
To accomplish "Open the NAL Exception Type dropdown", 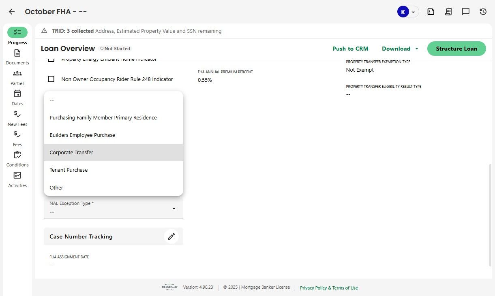I will 113,209.
